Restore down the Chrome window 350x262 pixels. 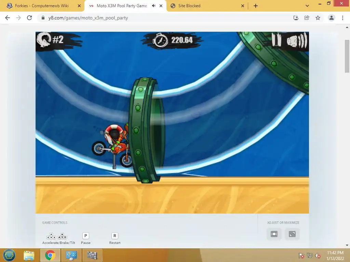[x=328, y=3]
